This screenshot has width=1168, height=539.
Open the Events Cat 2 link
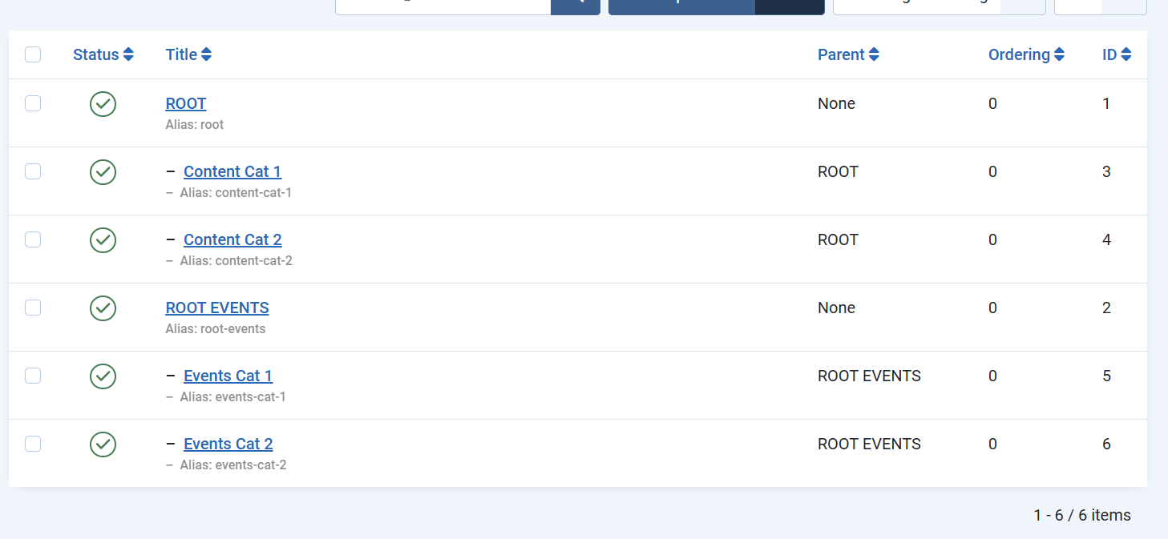(x=228, y=444)
